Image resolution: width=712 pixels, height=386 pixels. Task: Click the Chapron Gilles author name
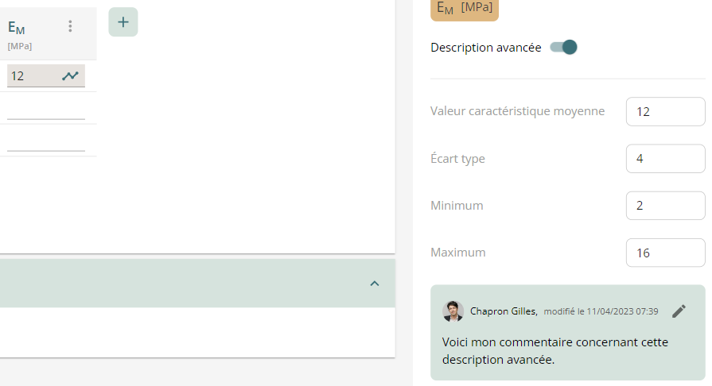click(504, 311)
